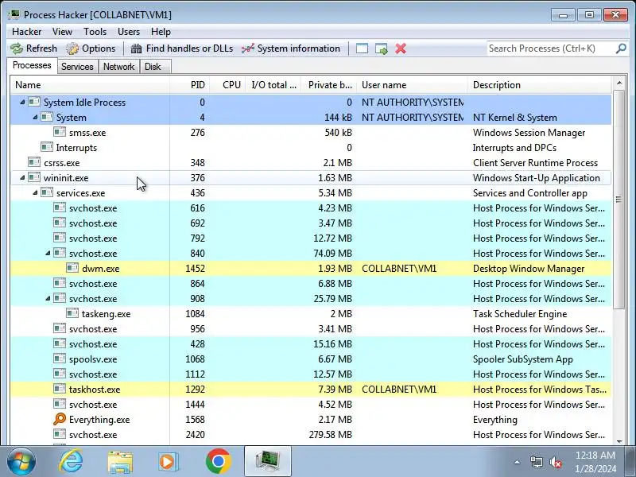Open Google Chrome from the taskbar
Screen dimensions: 636x477
click(x=218, y=462)
